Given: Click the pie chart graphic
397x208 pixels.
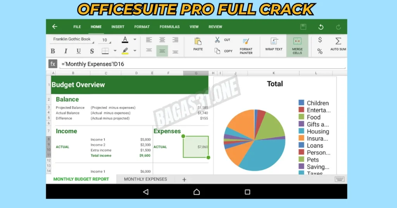Looking at the screenshot, I should [254, 140].
